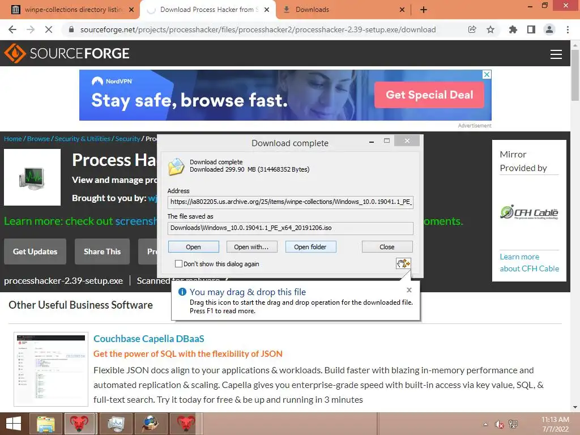Screen dimensions: 580x435
Task: Click the Browse breadcrumb link
Action: pos(39,139)
